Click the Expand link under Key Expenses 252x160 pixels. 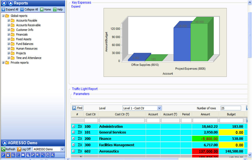click(76, 6)
